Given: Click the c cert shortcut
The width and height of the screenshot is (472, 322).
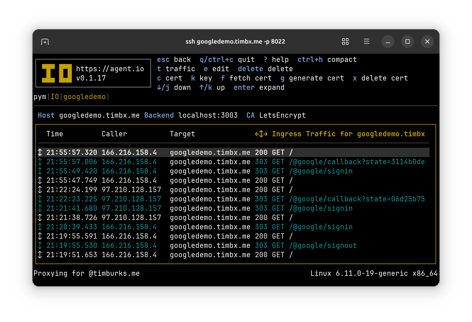Looking at the screenshot, I should [169, 78].
